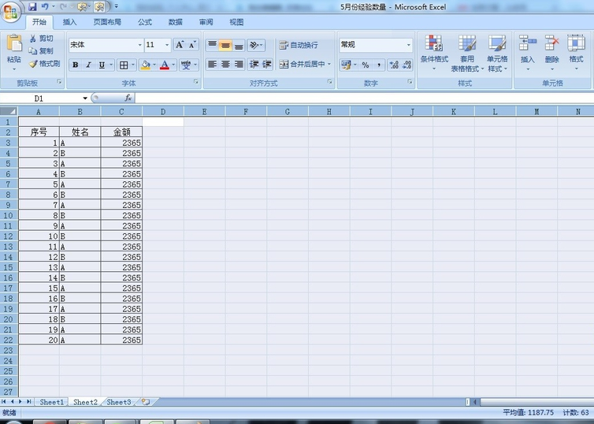Open the number format 常规 dropdown
594x424 pixels.
point(408,45)
